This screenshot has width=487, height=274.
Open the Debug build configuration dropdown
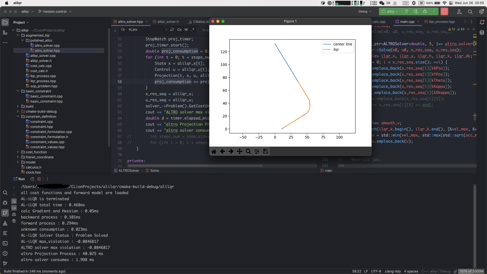(x=365, y=12)
